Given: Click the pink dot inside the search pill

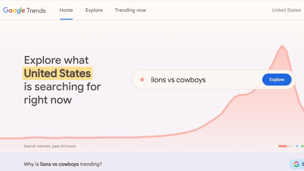Looking at the screenshot, I should 142,80.
